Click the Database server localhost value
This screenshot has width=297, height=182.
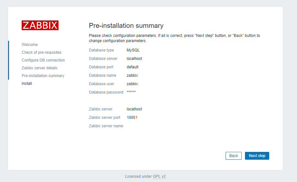tap(134, 58)
